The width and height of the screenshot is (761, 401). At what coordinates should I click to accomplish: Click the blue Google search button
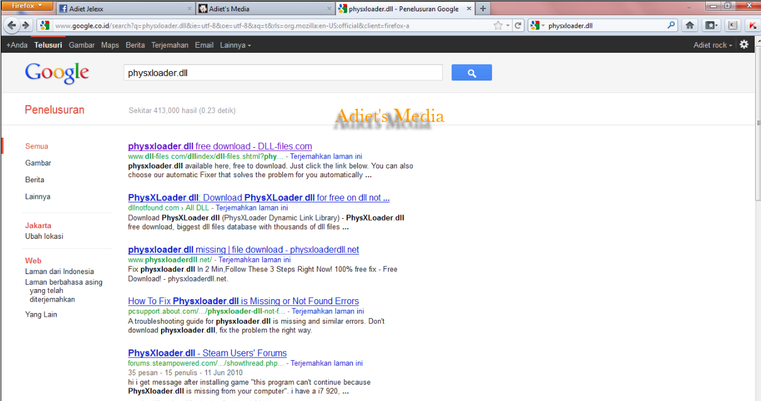[472, 73]
